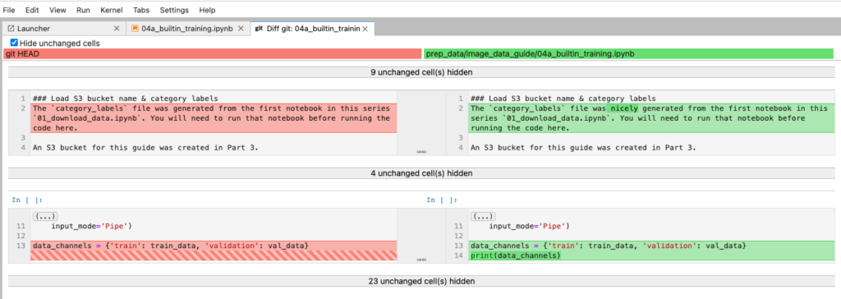Open the Help menu
This screenshot has height=299, width=841.
pyautogui.click(x=207, y=10)
